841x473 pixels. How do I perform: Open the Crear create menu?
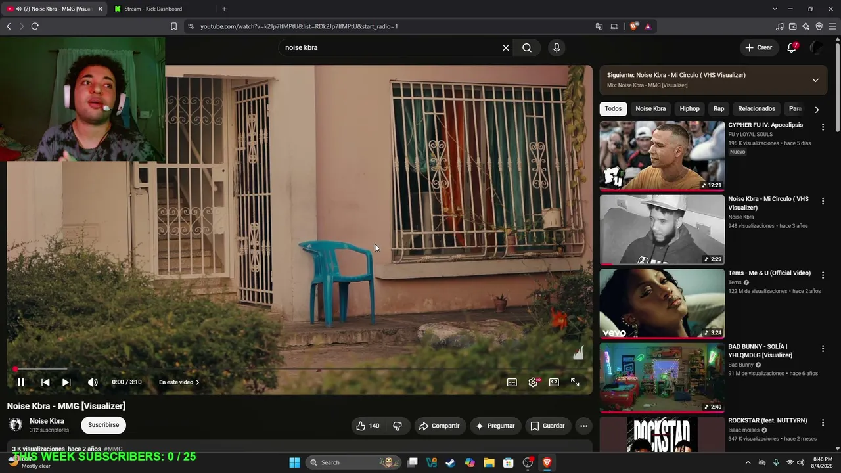click(759, 47)
